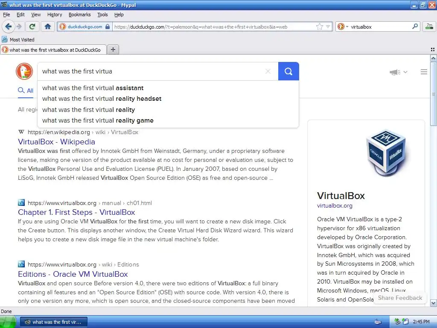
Task: Reload the current page
Action: [32, 27]
